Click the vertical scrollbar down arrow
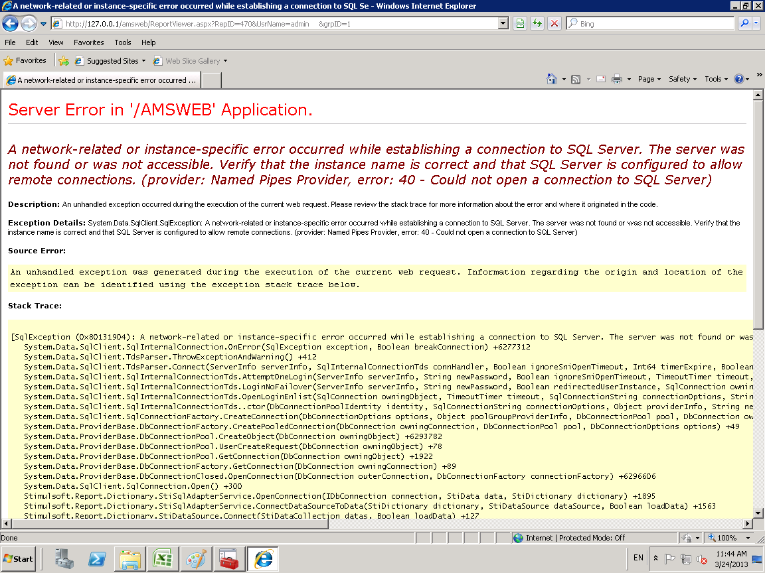 (758, 513)
